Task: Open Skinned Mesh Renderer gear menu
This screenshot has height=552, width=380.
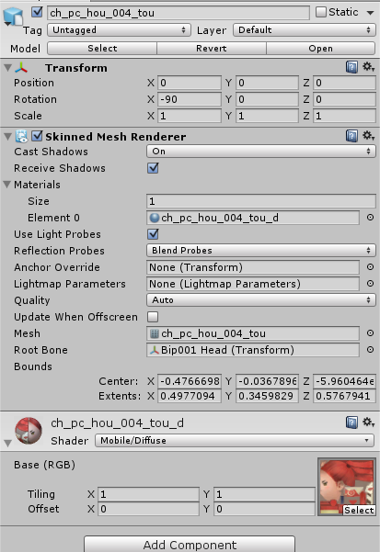Action: pos(368,136)
